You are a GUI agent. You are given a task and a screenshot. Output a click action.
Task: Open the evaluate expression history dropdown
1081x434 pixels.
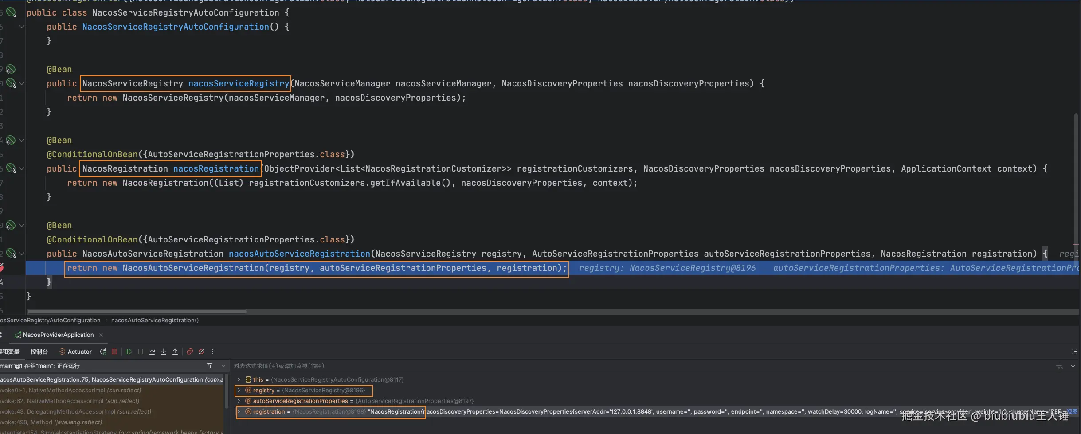pos(1073,366)
